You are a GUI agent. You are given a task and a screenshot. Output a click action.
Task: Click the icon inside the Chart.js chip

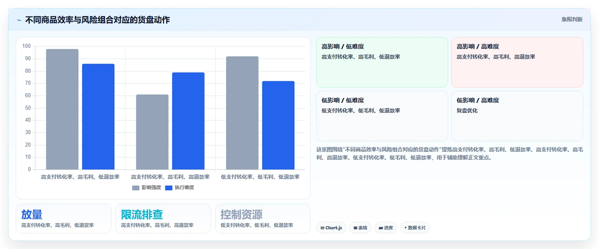tap(322, 228)
